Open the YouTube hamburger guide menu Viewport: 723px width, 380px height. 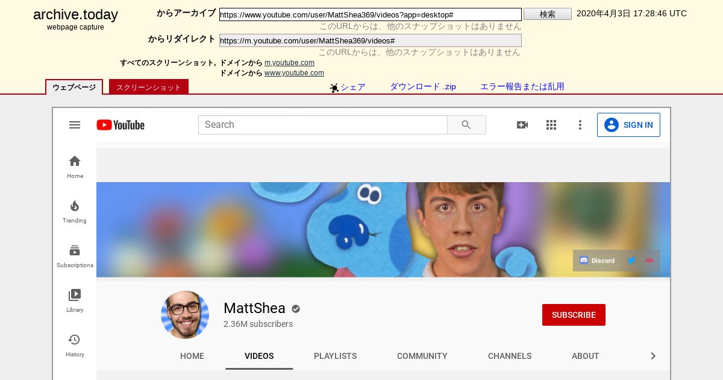pyautogui.click(x=75, y=125)
